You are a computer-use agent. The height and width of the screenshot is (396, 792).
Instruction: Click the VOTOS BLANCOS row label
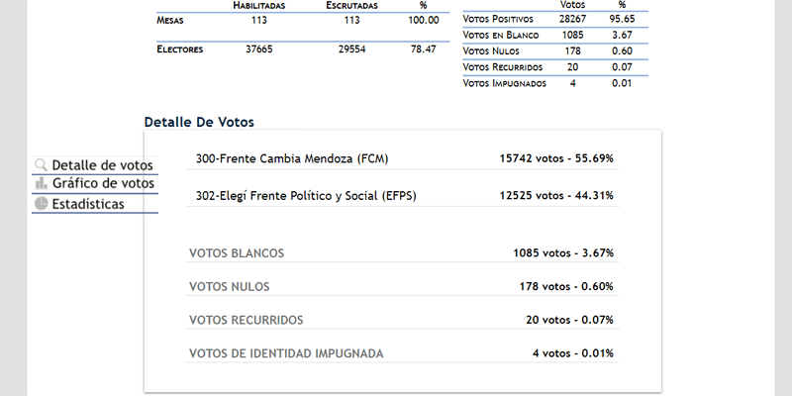click(237, 253)
